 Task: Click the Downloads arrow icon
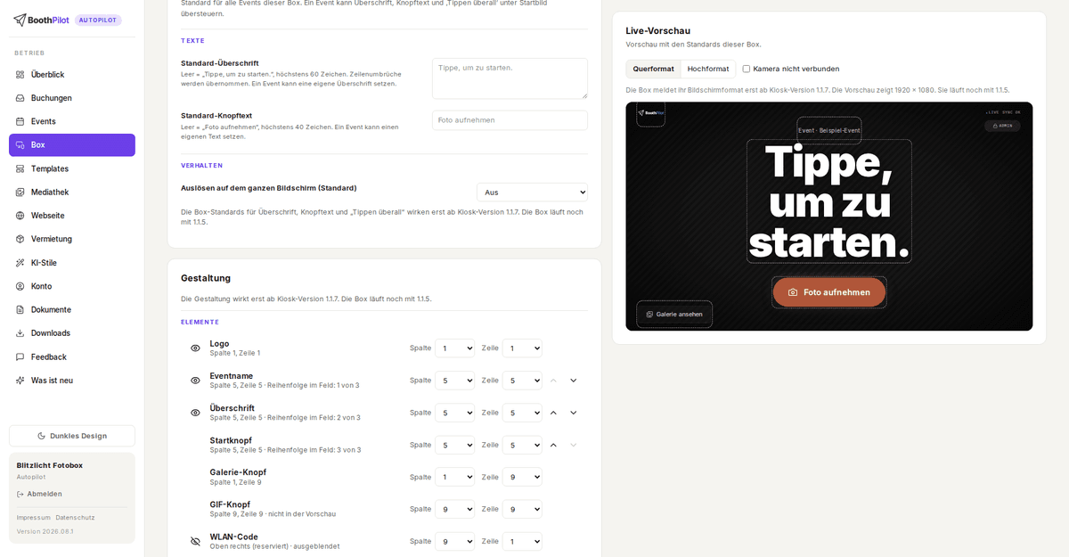20,333
